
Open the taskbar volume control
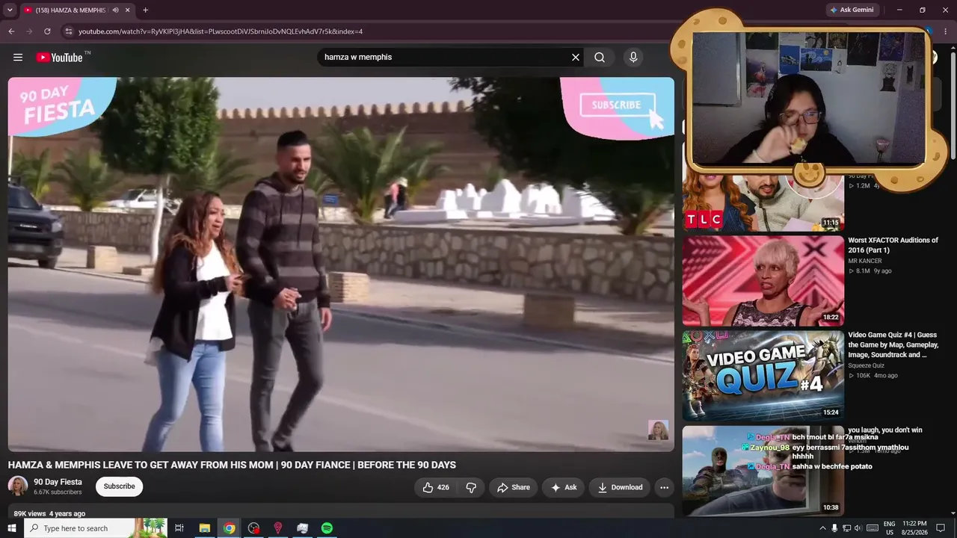858,528
